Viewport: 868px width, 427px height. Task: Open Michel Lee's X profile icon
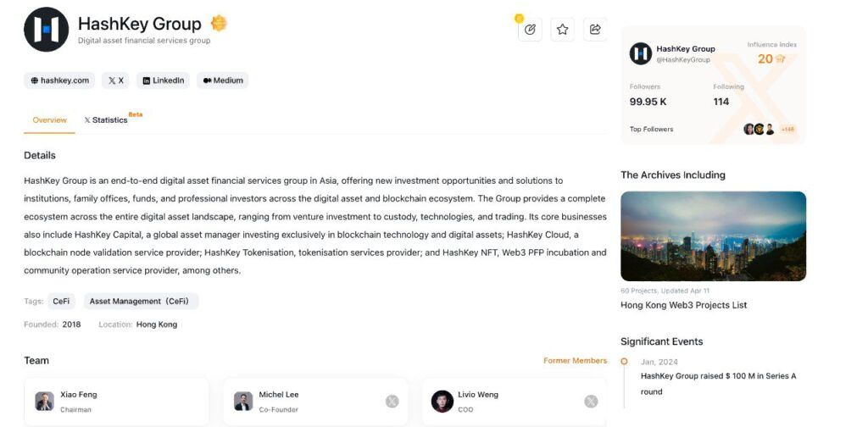click(392, 402)
